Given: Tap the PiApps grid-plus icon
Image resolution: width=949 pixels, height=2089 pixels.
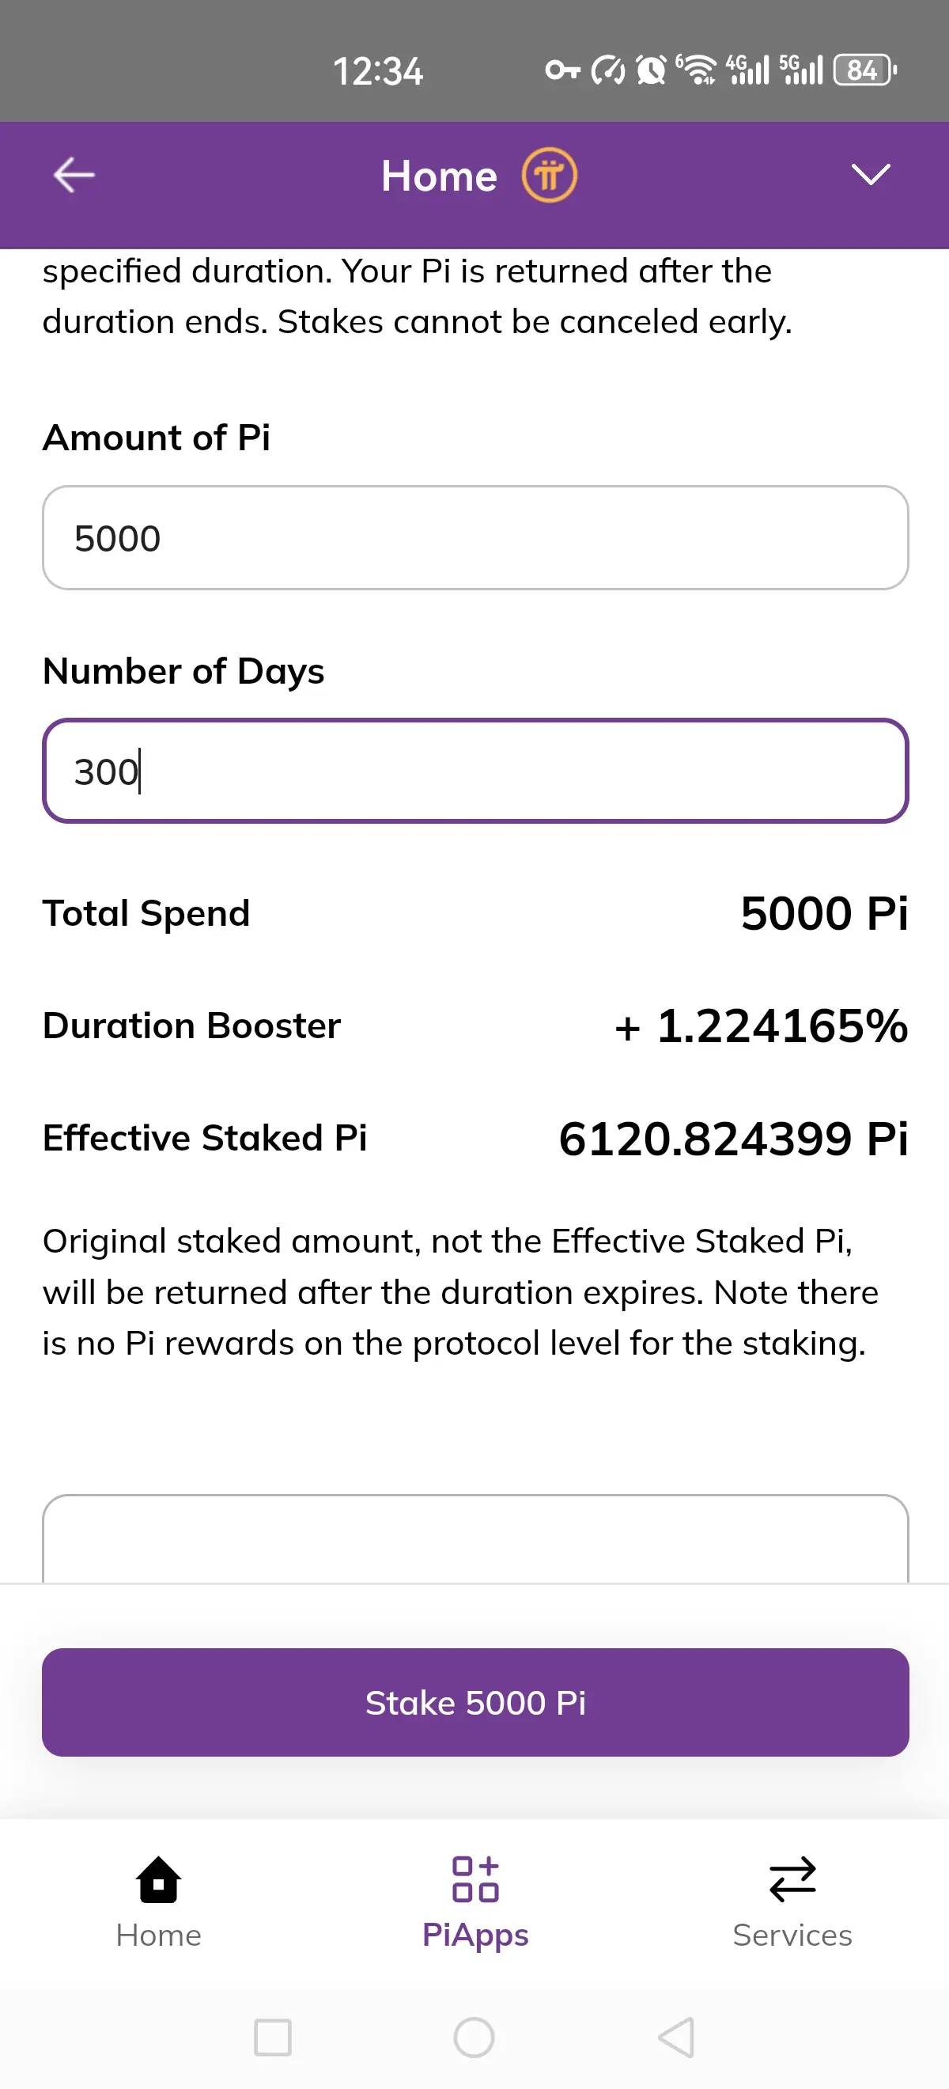Looking at the screenshot, I should point(475,1880).
